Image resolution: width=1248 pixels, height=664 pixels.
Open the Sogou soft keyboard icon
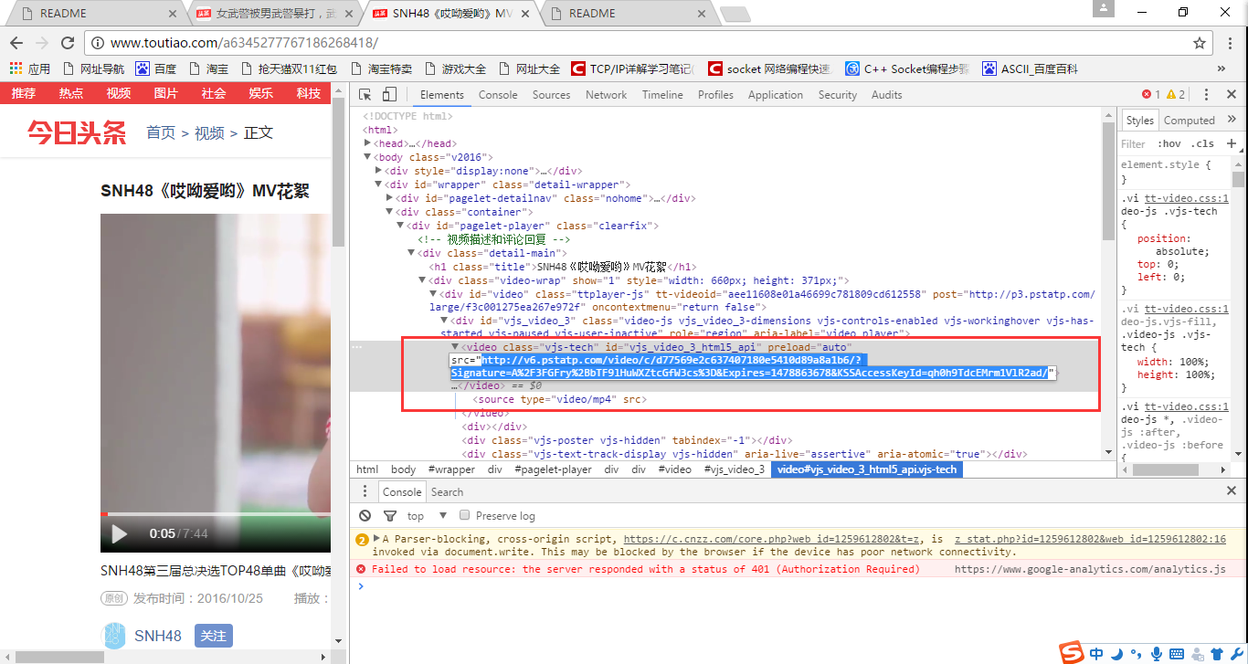[x=1177, y=653]
